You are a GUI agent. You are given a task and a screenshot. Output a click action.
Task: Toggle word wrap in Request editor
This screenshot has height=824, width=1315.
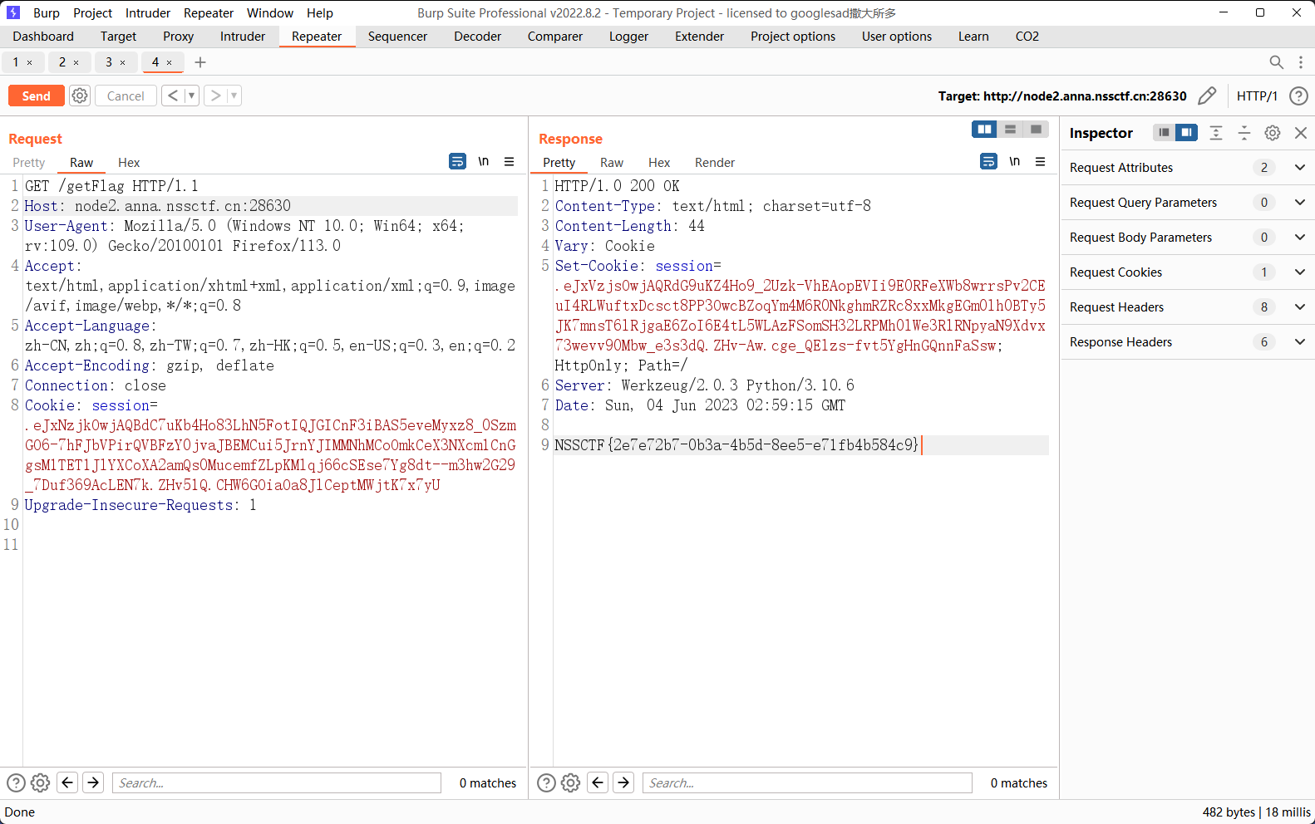pyautogui.click(x=457, y=161)
